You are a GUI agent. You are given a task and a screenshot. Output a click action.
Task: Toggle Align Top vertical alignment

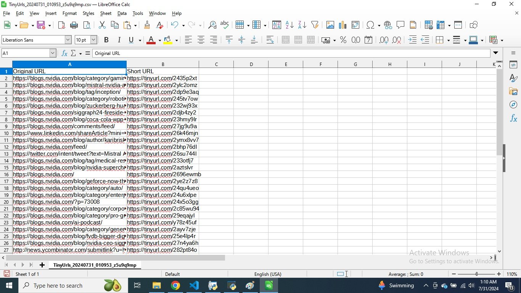(229, 40)
